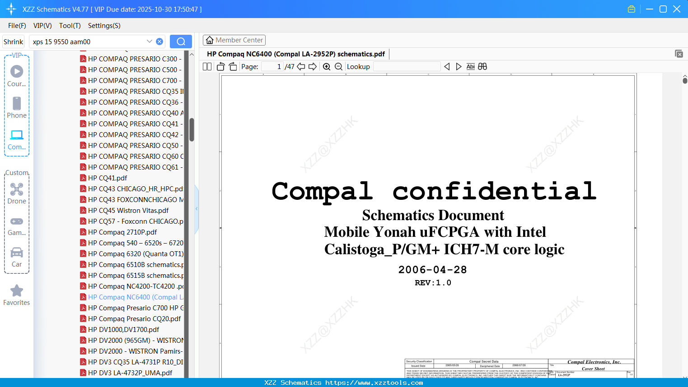Viewport: 688px width, 387px height.
Task: Open the yellow toolbox icon in title bar
Action: pyautogui.click(x=632, y=9)
